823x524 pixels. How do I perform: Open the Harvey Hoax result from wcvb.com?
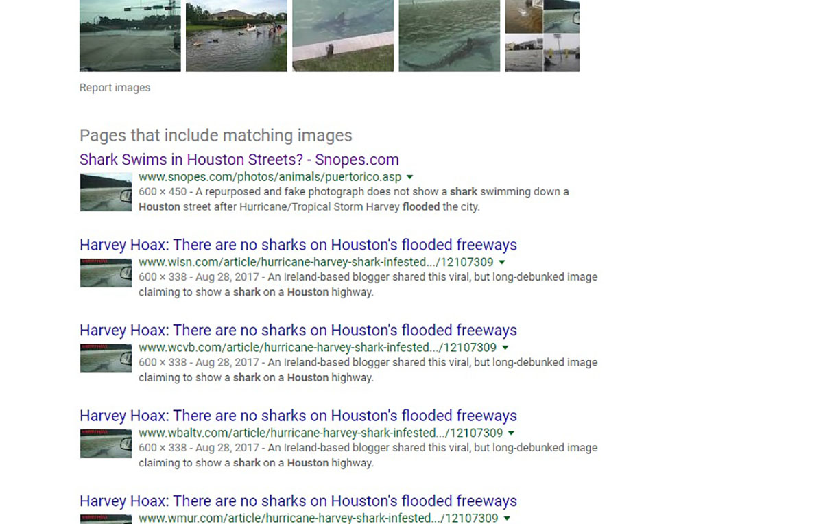pyautogui.click(x=298, y=330)
